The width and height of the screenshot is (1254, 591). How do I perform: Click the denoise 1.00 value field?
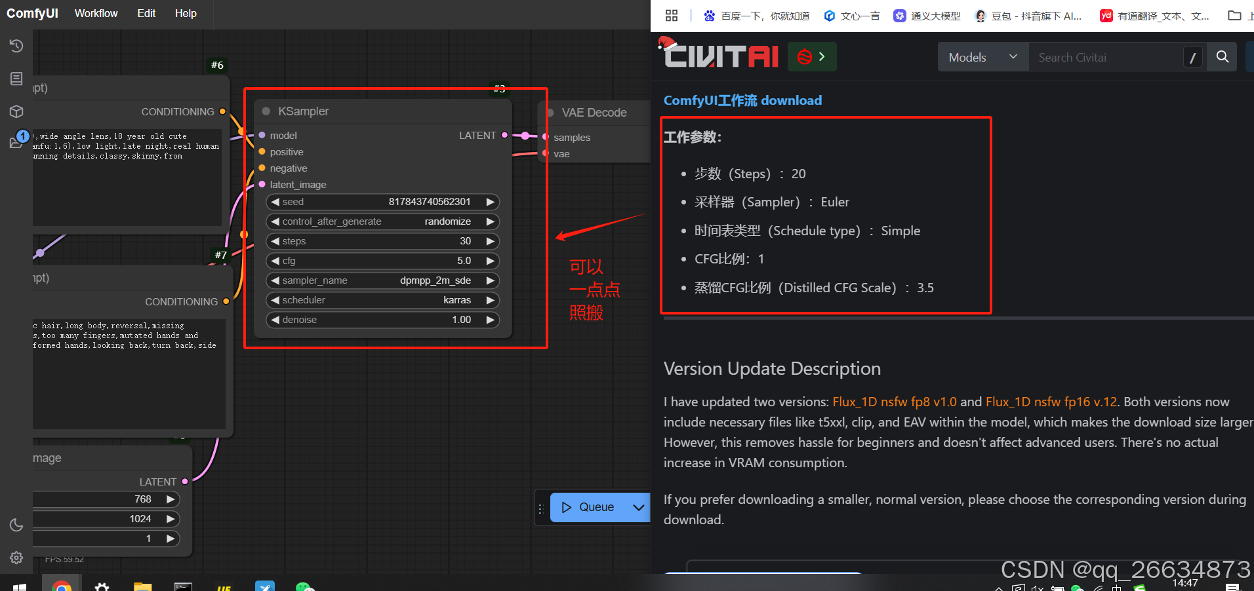click(383, 320)
